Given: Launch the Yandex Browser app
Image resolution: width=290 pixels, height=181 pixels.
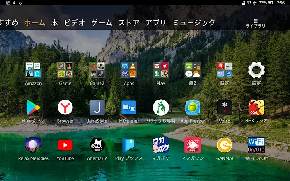Looking at the screenshot, I should (65, 108).
